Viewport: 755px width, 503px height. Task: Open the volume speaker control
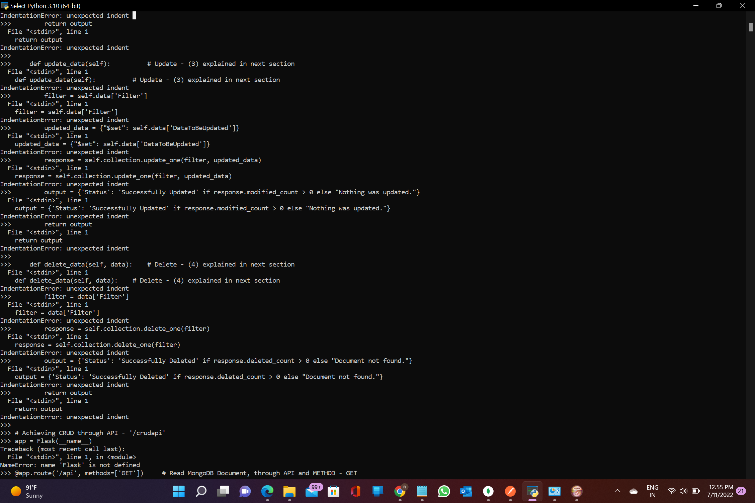(683, 491)
